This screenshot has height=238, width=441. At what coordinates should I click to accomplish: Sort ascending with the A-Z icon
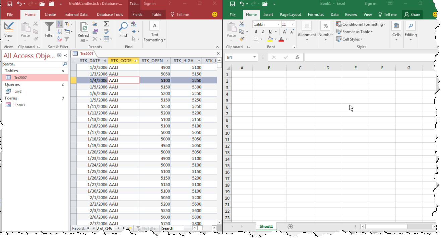pyautogui.click(x=60, y=24)
